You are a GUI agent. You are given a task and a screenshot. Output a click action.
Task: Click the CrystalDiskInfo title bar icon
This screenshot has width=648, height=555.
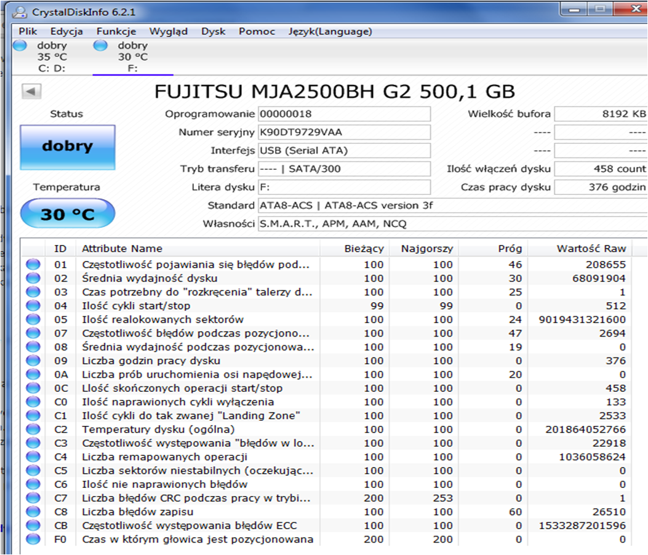19,12
